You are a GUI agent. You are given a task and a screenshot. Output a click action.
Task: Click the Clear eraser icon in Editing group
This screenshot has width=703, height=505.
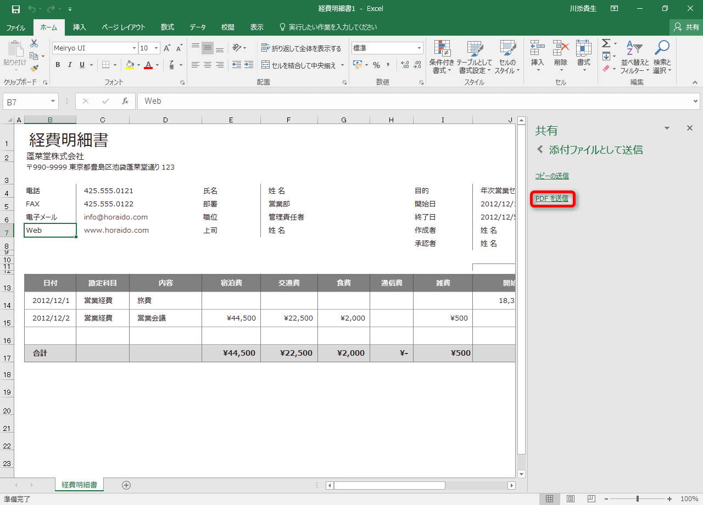[606, 69]
